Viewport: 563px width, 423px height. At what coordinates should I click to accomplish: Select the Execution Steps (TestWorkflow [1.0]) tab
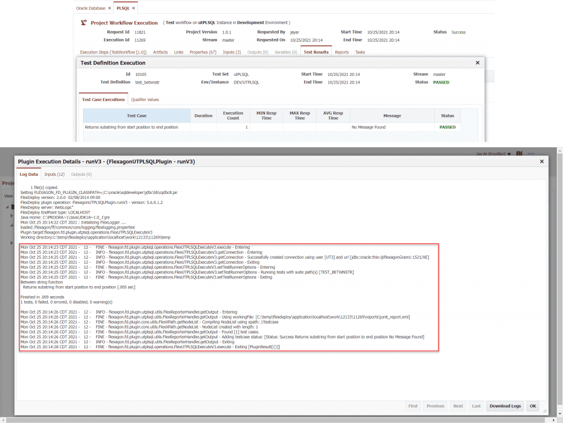[x=113, y=52]
